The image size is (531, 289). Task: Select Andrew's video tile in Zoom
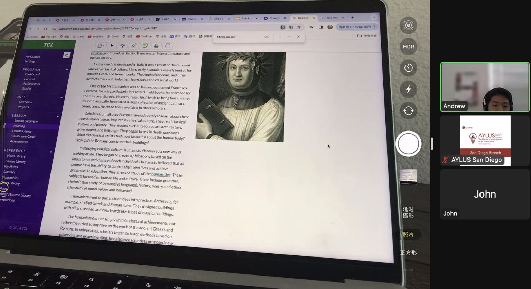pyautogui.click(x=485, y=87)
